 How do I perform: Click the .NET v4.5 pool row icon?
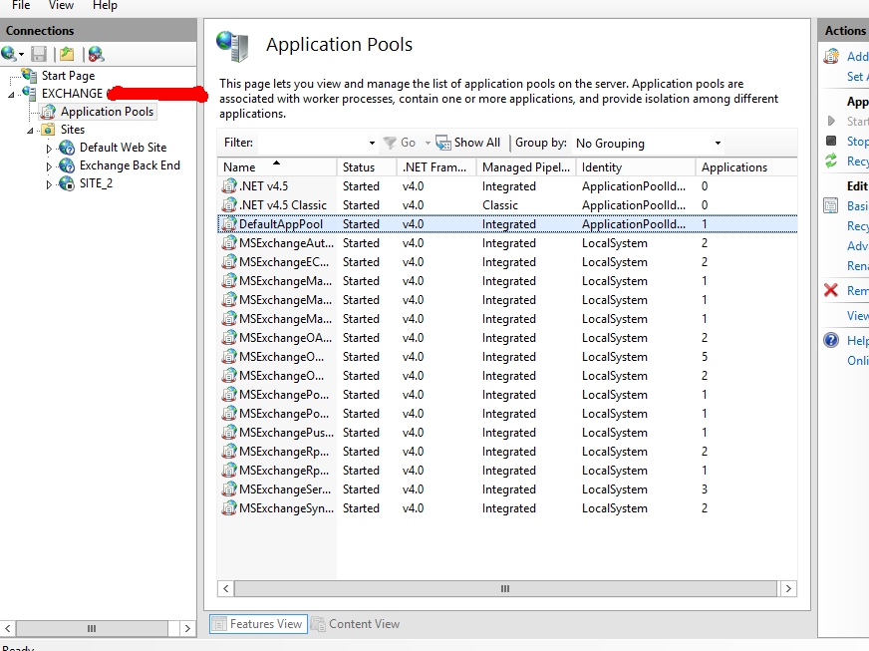[229, 185]
